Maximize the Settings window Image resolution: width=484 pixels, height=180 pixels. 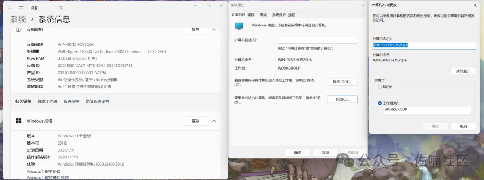208,5
